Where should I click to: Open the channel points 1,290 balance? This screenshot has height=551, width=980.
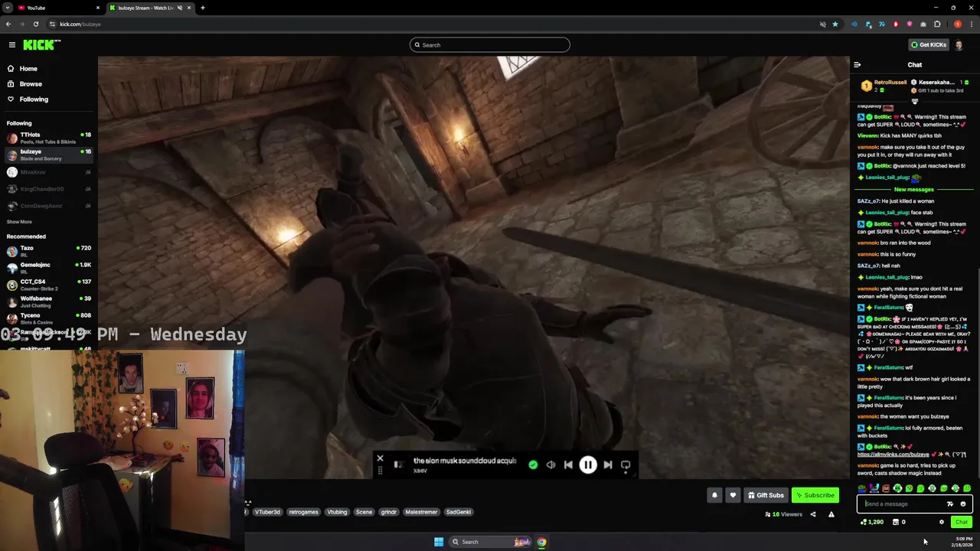(x=872, y=523)
